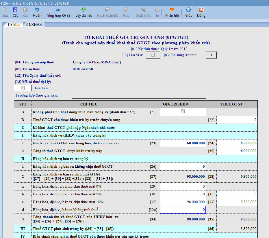Click the [22] carried-forward tax field
This screenshot has width=269, height=238.
point(237,120)
